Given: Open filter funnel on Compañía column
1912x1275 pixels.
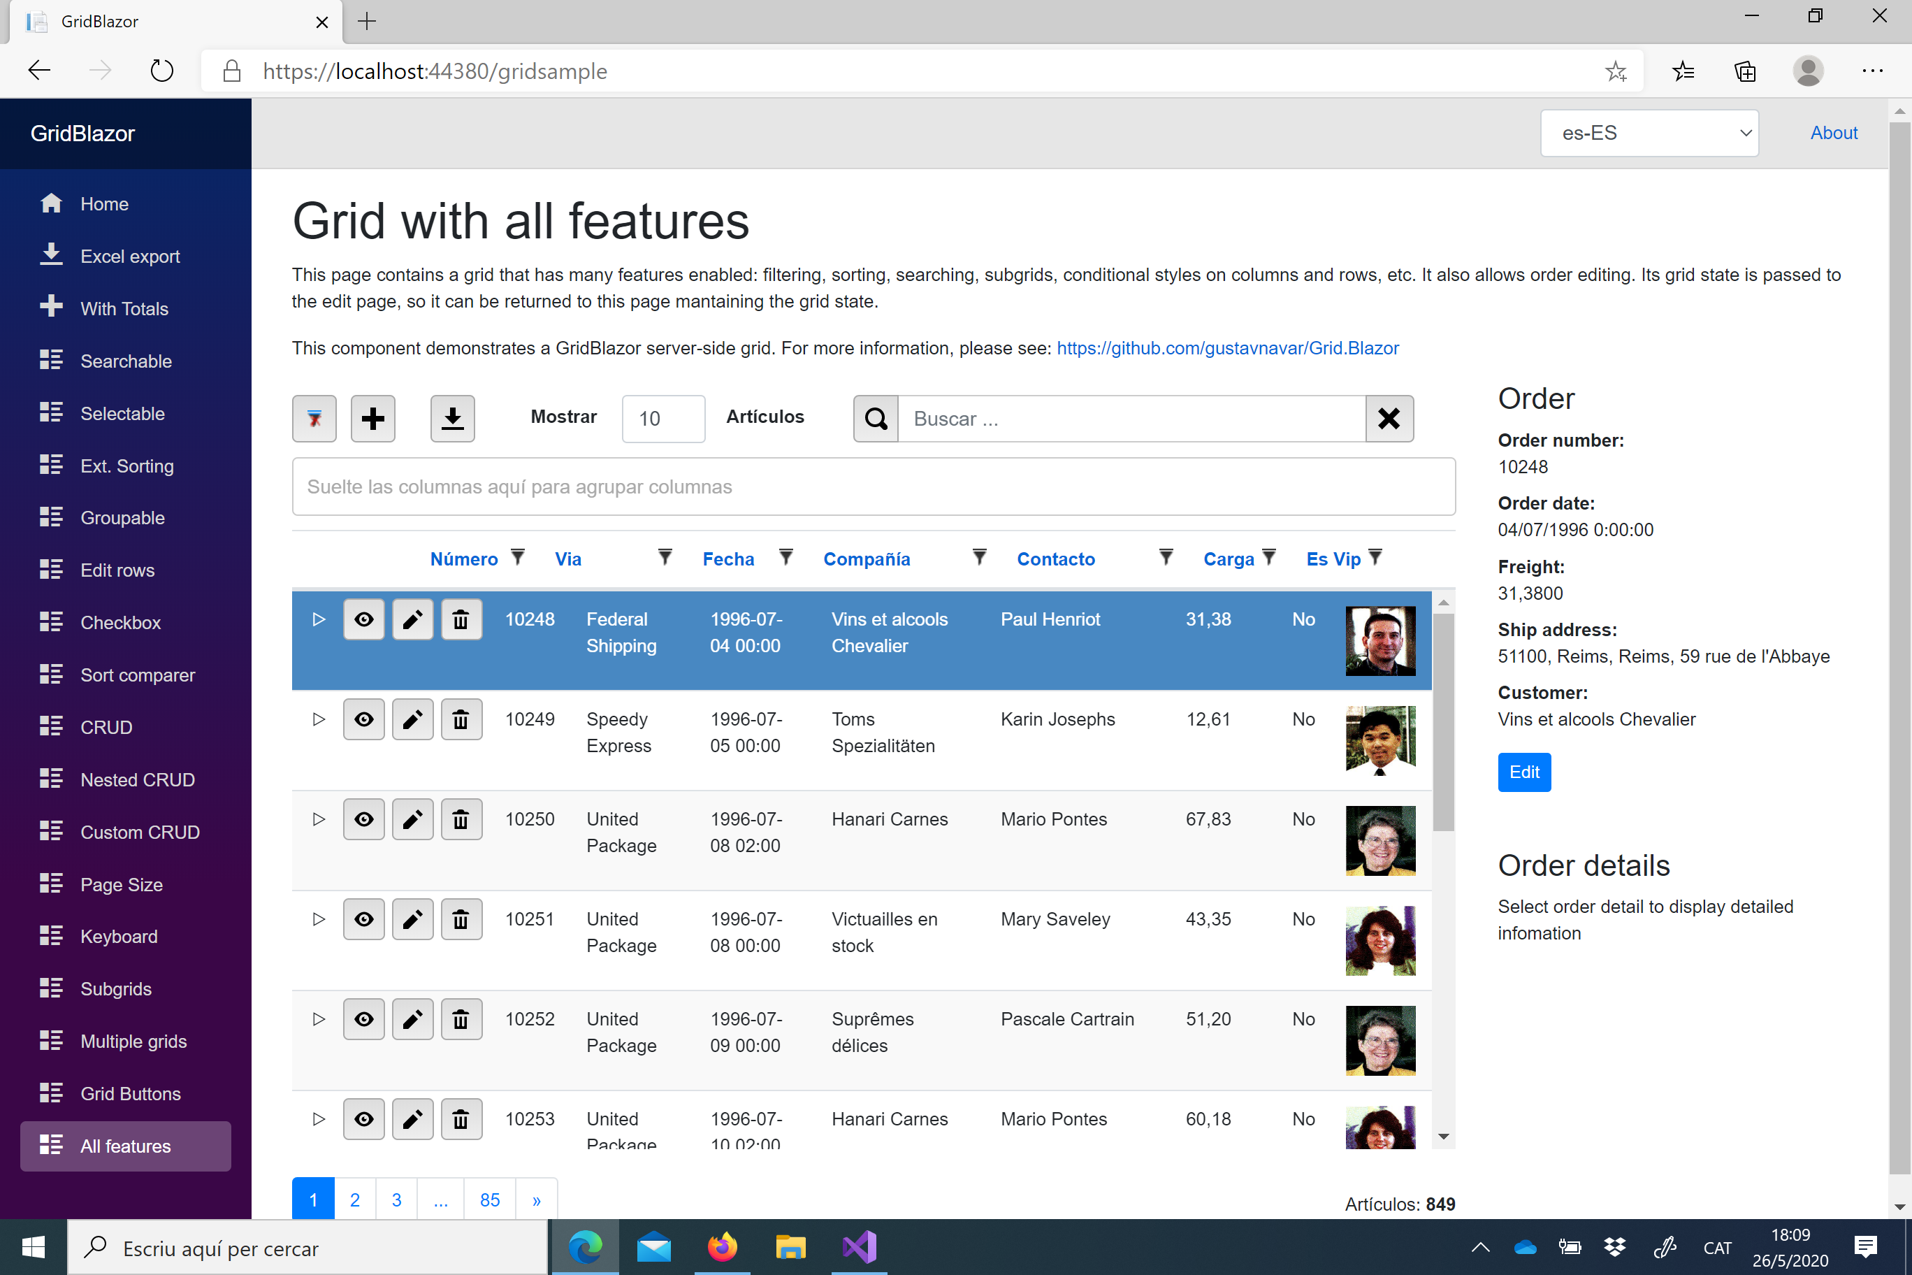Looking at the screenshot, I should point(979,558).
